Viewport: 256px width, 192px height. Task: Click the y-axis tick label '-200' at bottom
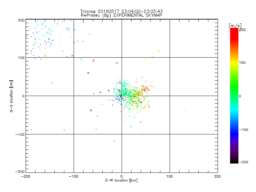(20, 172)
